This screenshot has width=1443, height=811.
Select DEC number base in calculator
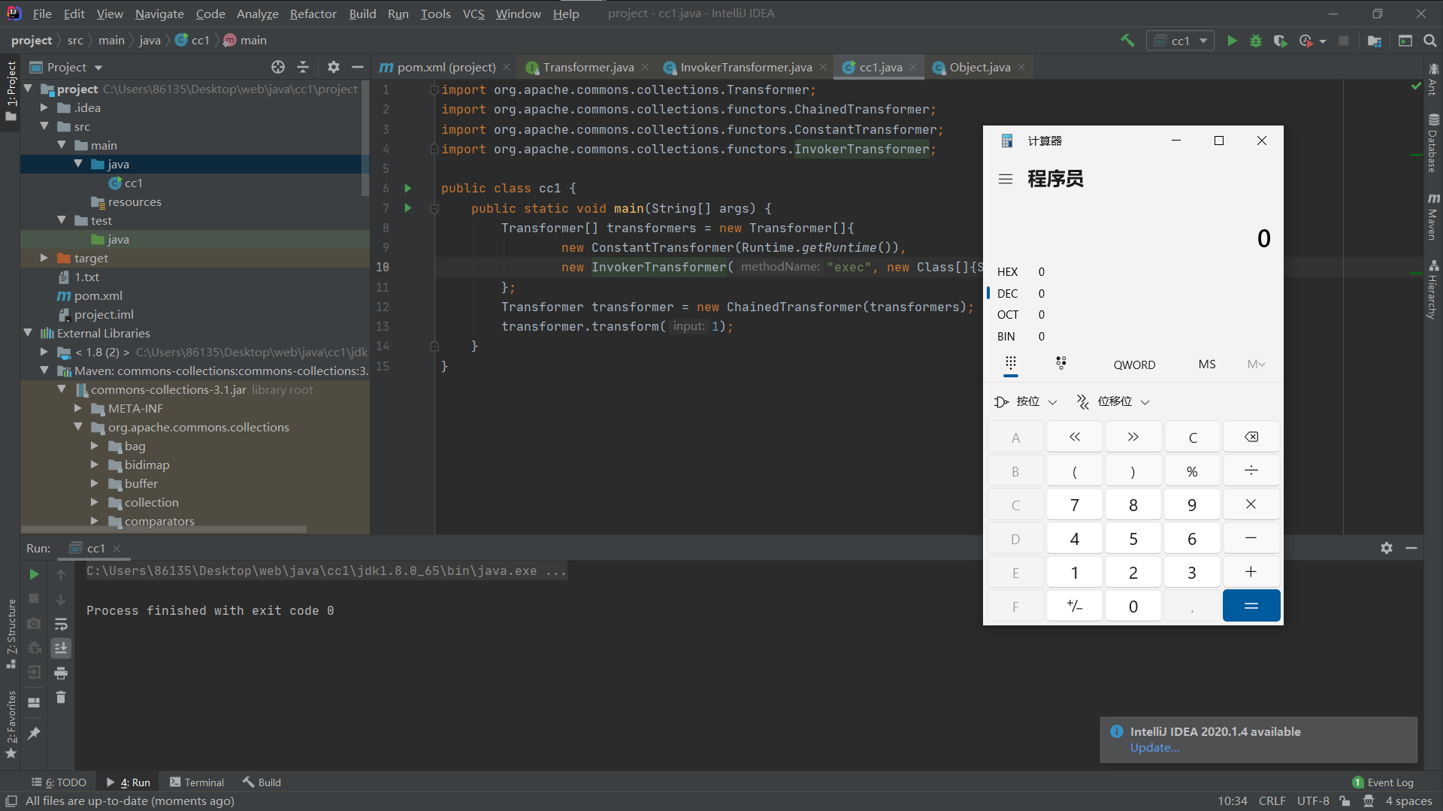1135,293
